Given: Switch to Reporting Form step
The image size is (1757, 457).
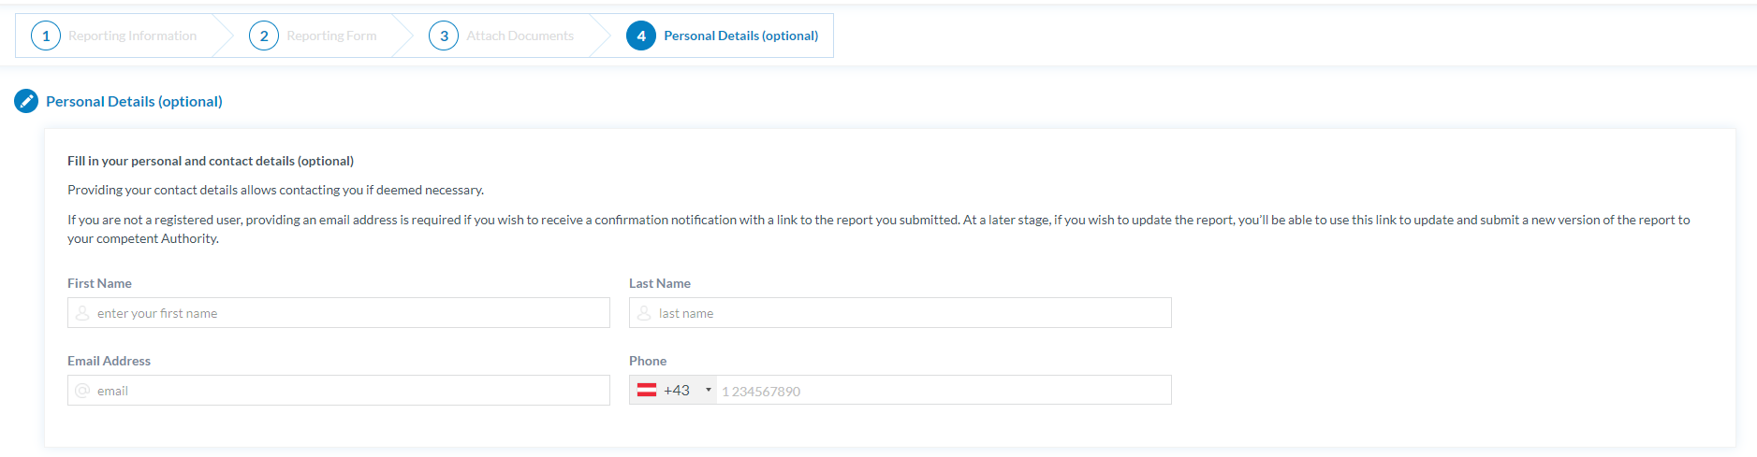Looking at the screenshot, I should click(331, 36).
